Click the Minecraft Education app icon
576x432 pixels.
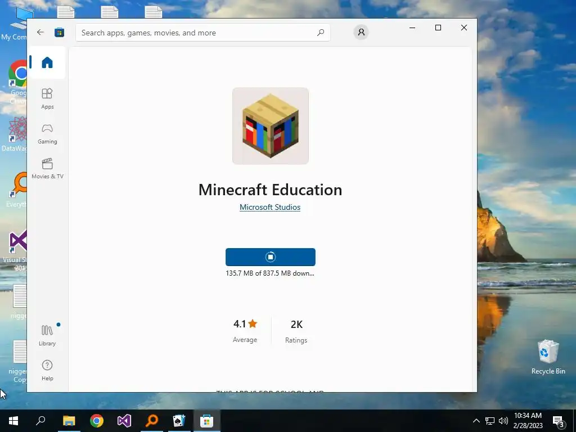(271, 125)
